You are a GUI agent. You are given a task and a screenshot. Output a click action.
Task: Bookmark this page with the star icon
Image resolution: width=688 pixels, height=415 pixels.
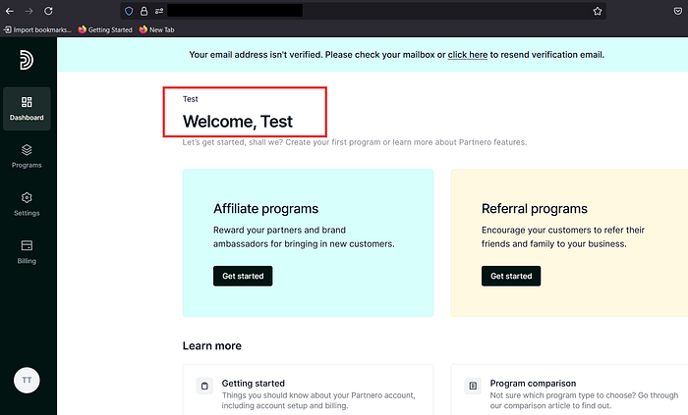[x=598, y=11]
